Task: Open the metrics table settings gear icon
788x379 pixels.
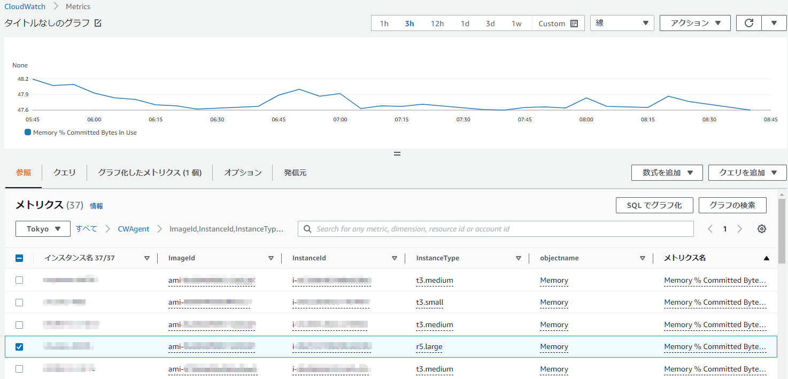Action: click(761, 229)
